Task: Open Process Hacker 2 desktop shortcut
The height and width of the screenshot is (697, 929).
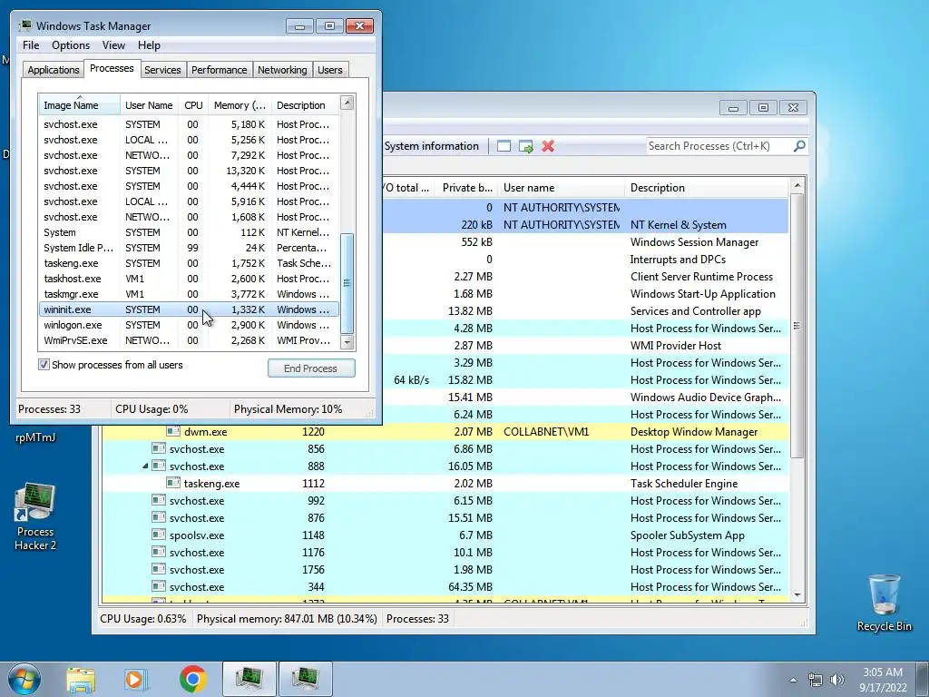Action: [35, 516]
